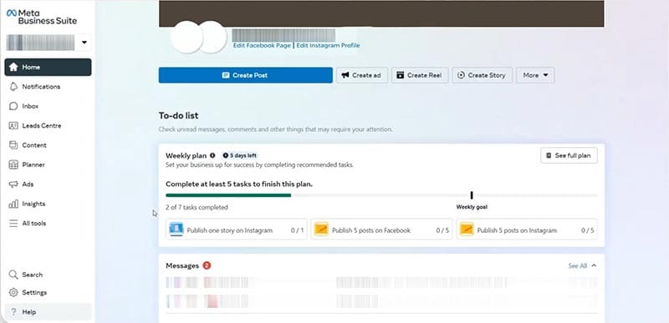Click the Create Reel clapper icon
Viewport: 669px width, 323px height.
(x=401, y=75)
